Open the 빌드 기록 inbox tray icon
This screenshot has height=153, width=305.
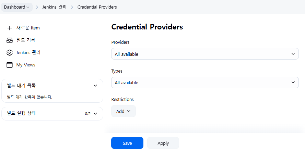9,40
